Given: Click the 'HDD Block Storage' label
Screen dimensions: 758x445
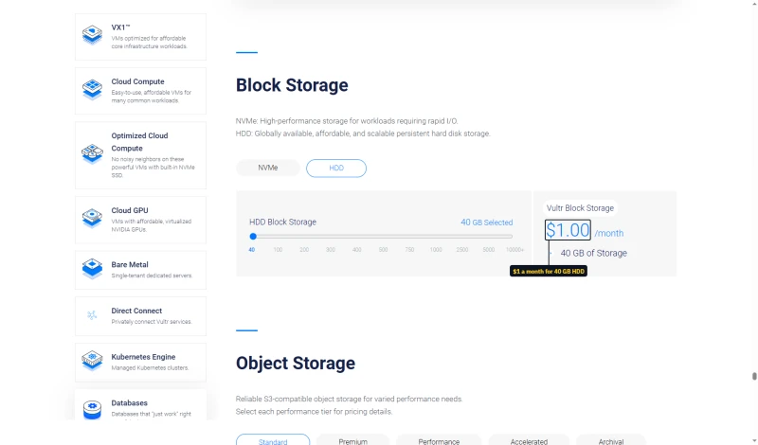Looking at the screenshot, I should coord(282,222).
